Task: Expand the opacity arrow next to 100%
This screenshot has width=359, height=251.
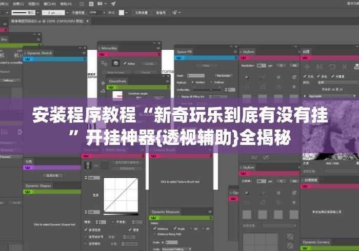Action: coord(104,13)
